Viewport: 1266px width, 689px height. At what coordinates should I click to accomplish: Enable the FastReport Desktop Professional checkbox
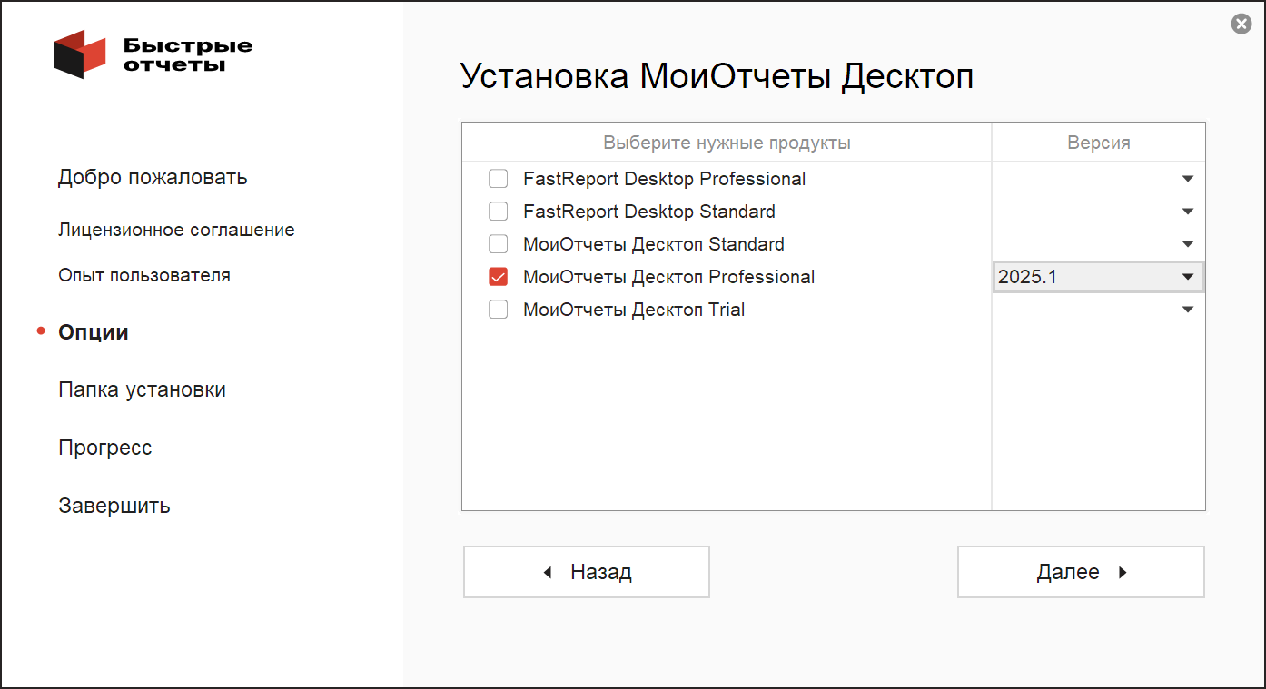tap(498, 179)
